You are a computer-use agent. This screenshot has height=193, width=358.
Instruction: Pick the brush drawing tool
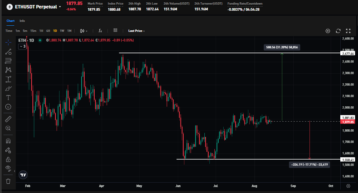pyautogui.click(x=8, y=88)
